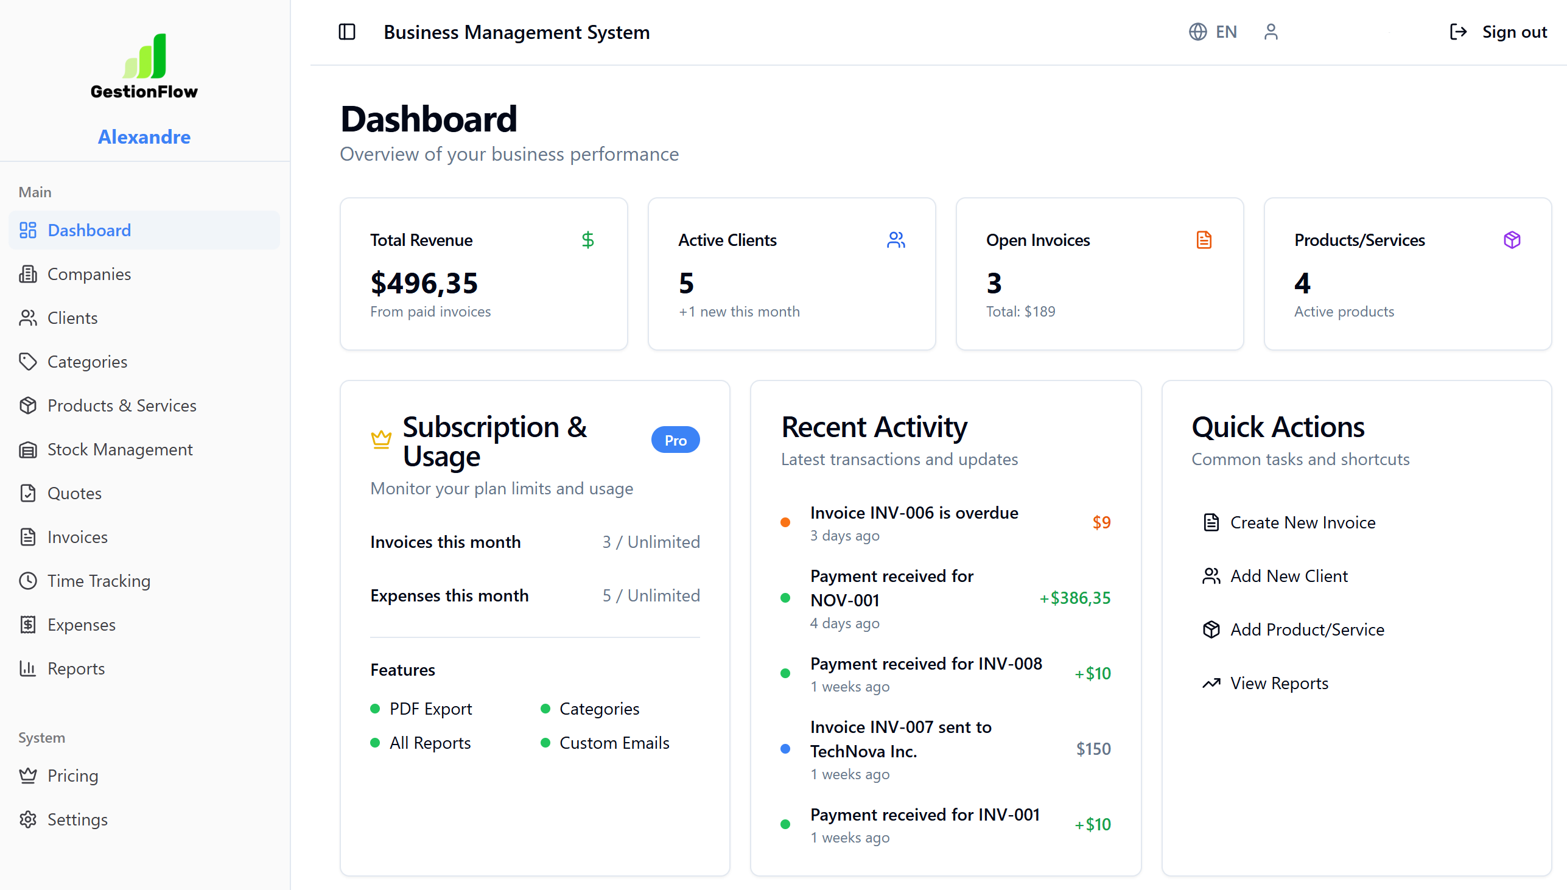1567x890 pixels.
Task: Click the Pro badge on Subscription card
Action: pos(675,439)
